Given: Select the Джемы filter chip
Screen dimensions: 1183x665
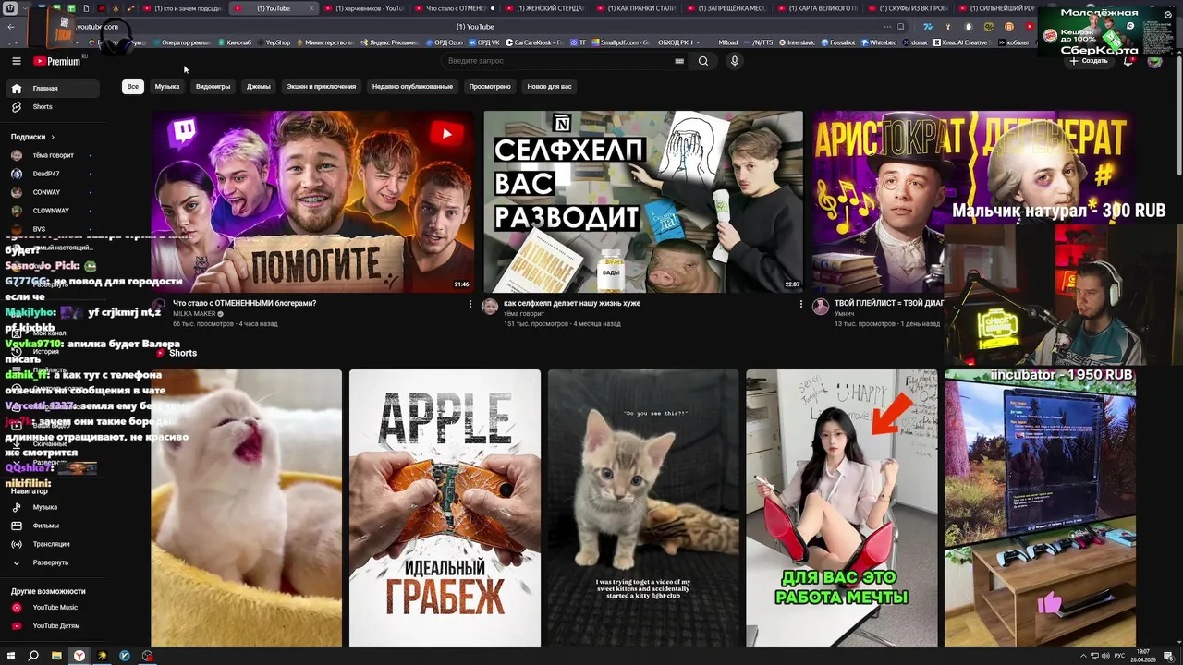Looking at the screenshot, I should coord(259,87).
